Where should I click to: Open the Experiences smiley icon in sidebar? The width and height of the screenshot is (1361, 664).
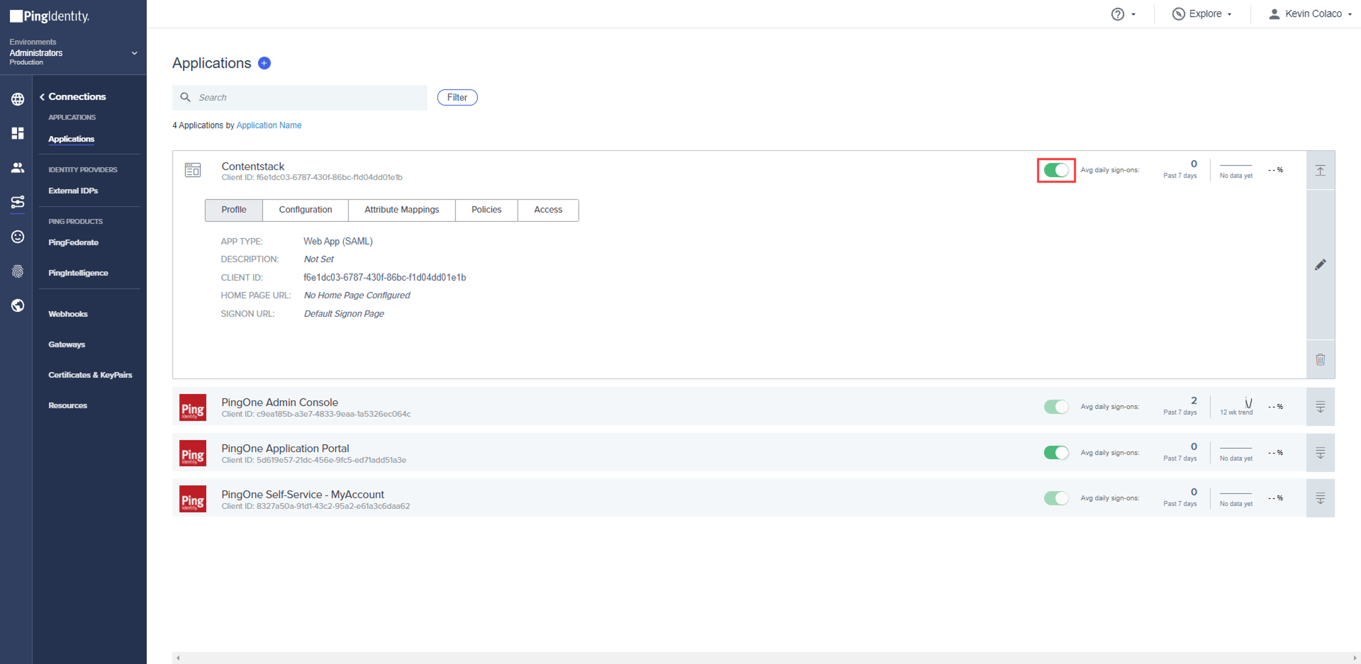17,237
